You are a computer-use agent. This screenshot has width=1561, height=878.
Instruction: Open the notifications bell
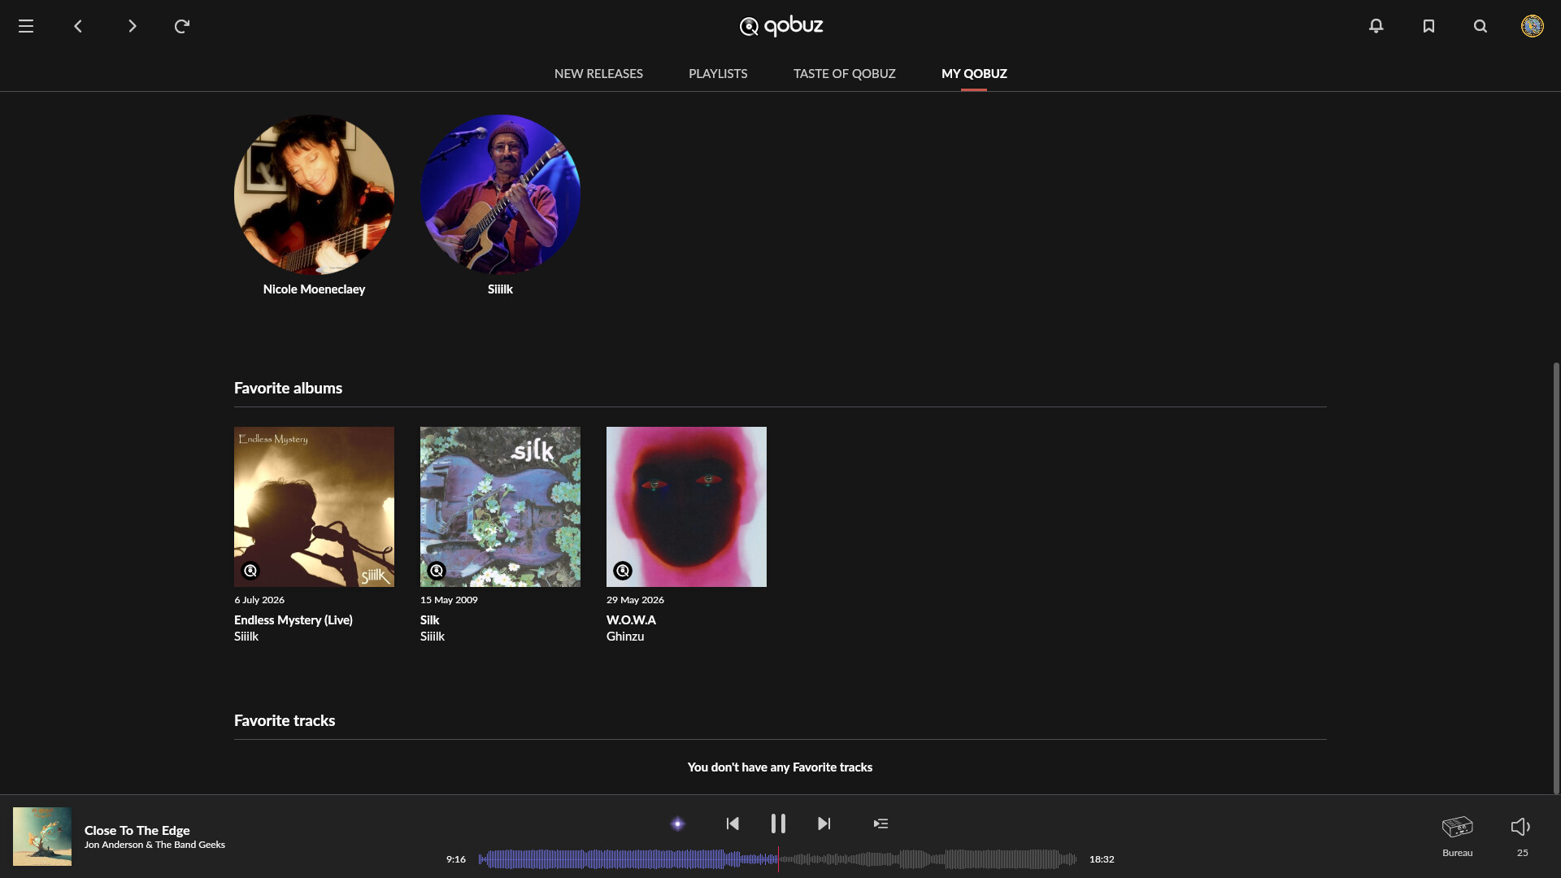click(x=1376, y=26)
